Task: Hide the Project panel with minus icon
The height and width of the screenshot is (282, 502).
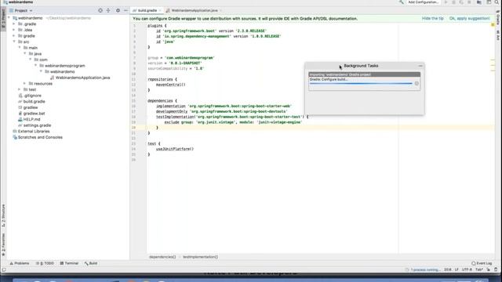Action: click(x=125, y=10)
